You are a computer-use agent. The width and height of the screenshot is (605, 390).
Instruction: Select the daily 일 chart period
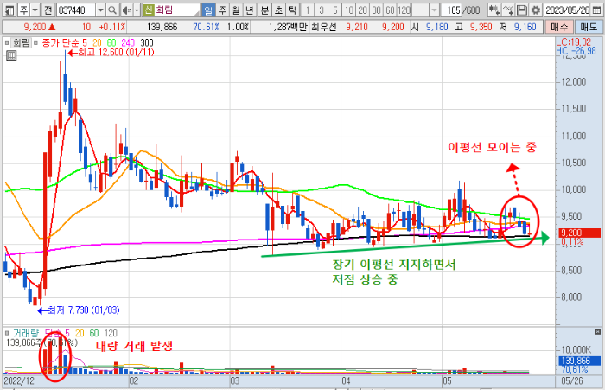tap(208, 10)
